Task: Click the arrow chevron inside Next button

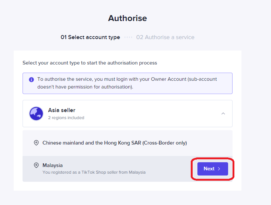Action: pos(219,169)
